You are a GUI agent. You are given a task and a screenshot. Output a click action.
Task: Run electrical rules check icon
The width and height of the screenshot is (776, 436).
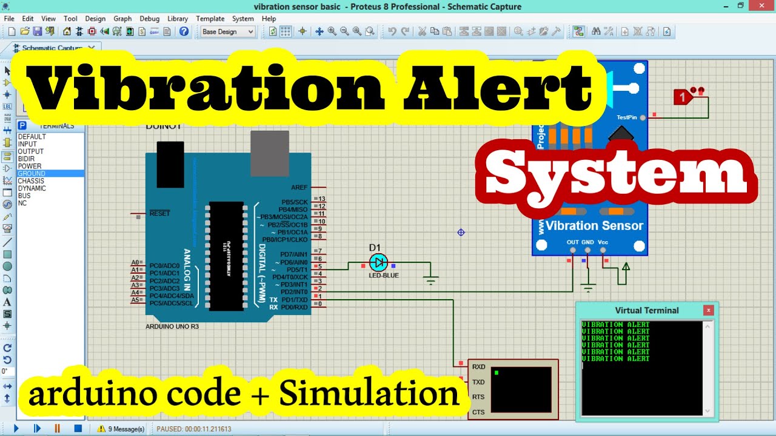coord(667,31)
